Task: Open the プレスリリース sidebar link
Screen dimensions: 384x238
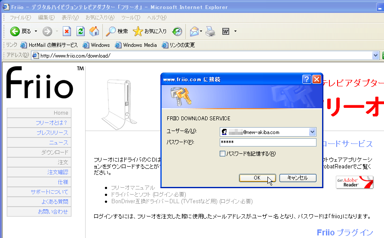Action: click(39, 133)
